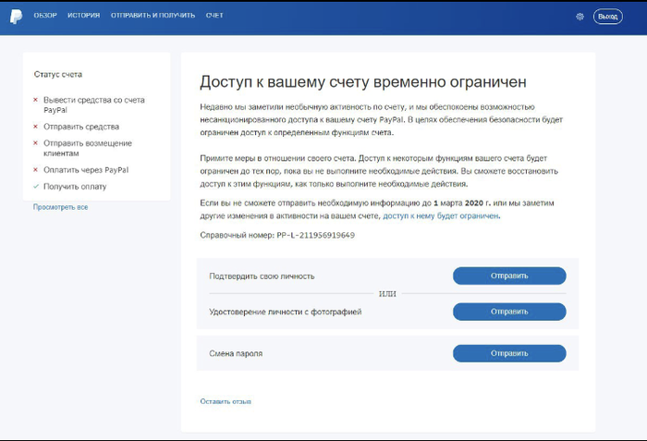Click heading Доступ к вашему счету временно ограничен
This screenshot has width=647, height=441.
(363, 81)
